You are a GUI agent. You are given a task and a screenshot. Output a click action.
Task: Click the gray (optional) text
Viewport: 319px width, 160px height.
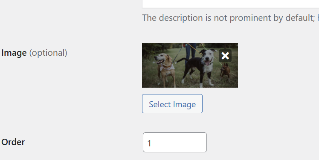[x=48, y=53]
